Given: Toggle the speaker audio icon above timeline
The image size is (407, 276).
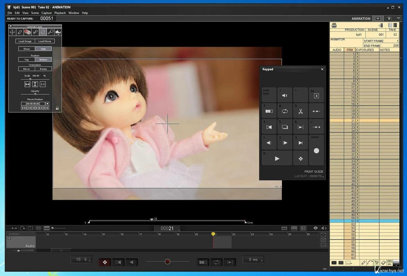Looking at the screenshot, I should (x=324, y=228).
